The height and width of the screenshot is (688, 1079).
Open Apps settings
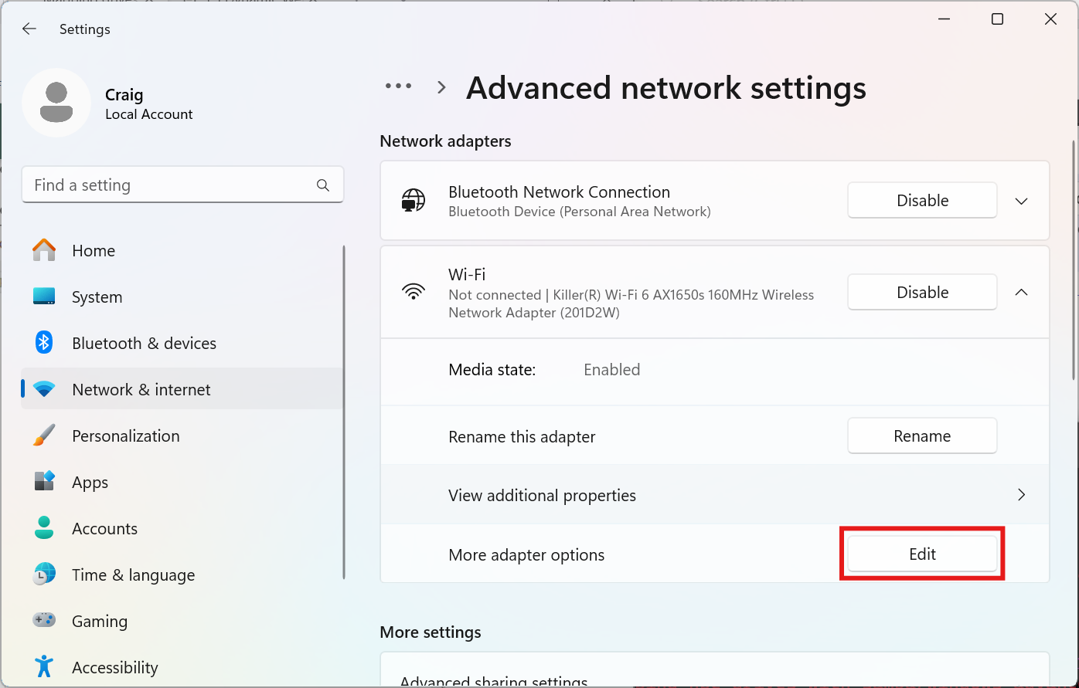(x=183, y=483)
